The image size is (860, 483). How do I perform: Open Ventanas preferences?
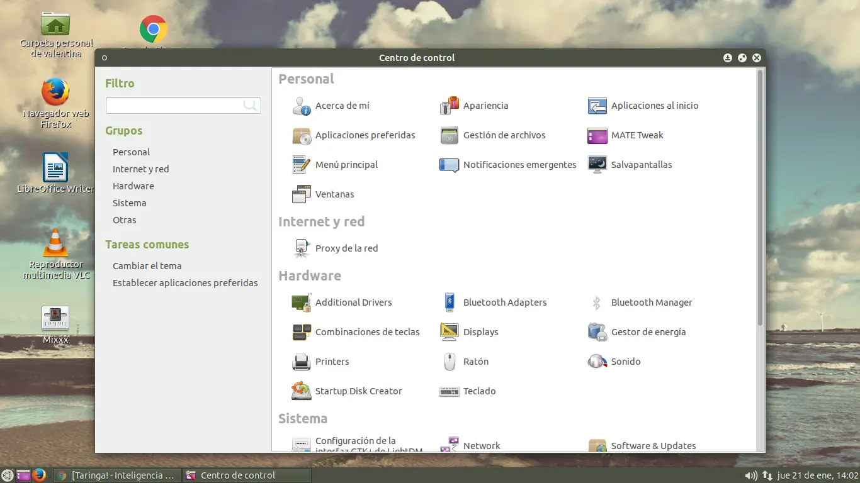[x=323, y=194]
